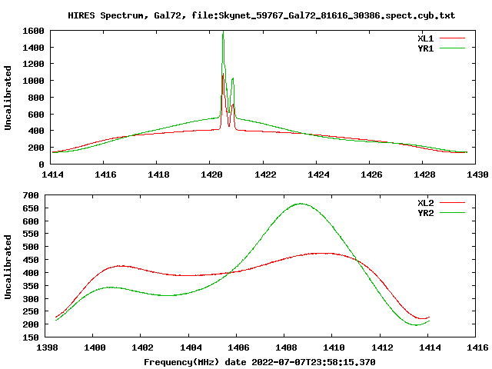
Task: Click the 1400 x-axis tick in bottom plot
Action: coord(95,347)
